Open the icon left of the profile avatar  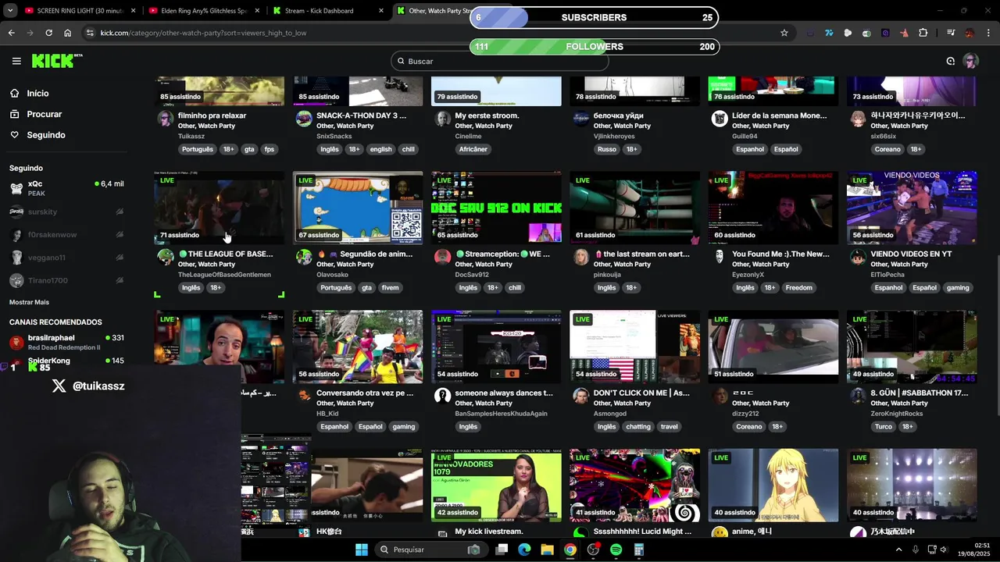pyautogui.click(x=951, y=61)
